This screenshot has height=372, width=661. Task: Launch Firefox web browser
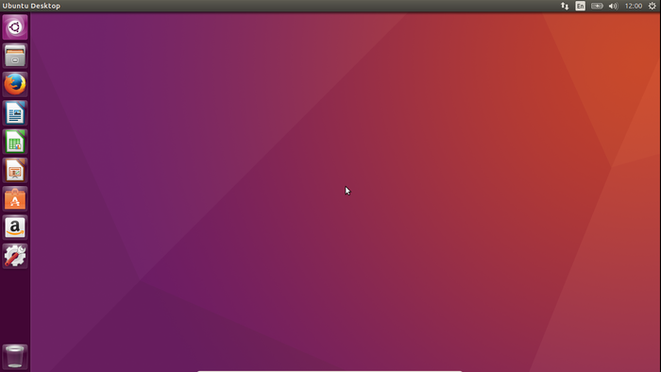15,84
